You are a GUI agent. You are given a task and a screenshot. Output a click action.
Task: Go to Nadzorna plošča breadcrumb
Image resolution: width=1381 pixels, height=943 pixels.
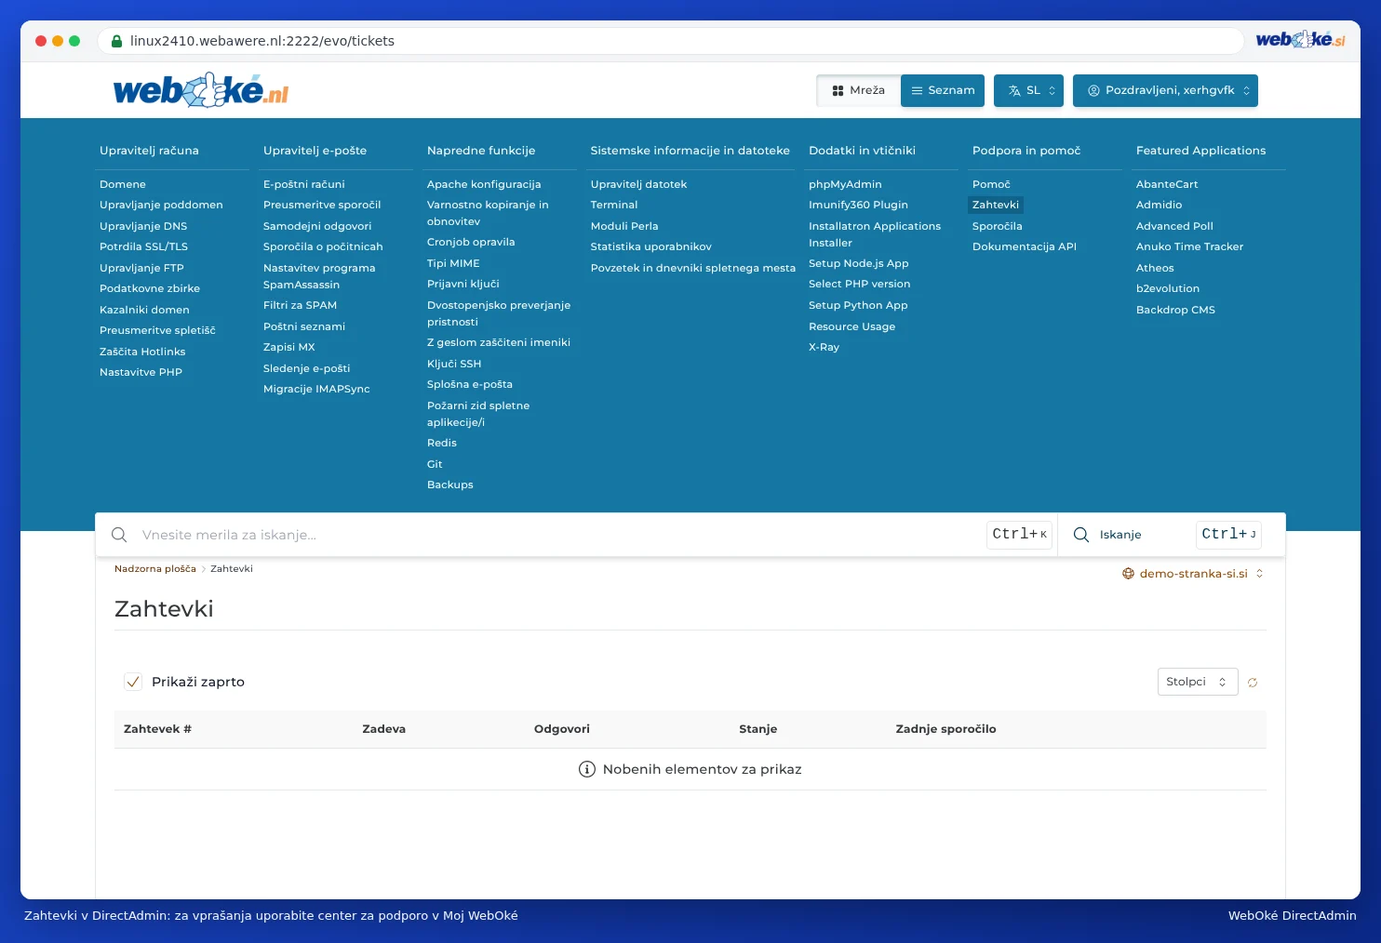(155, 568)
